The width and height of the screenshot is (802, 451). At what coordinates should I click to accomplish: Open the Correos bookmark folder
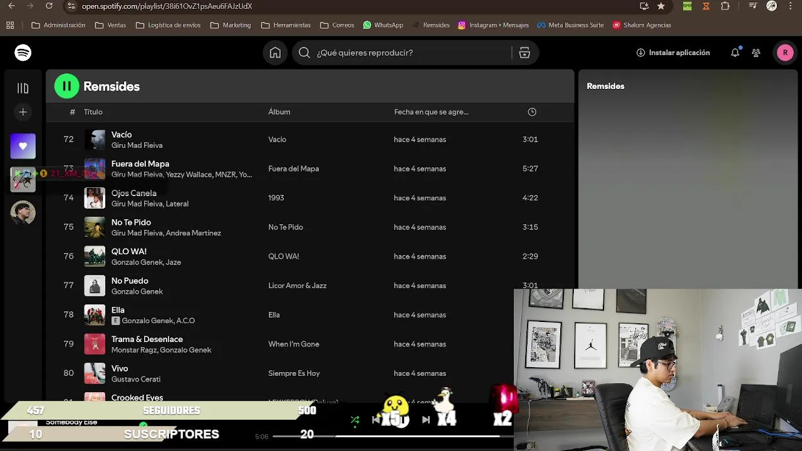click(x=337, y=25)
